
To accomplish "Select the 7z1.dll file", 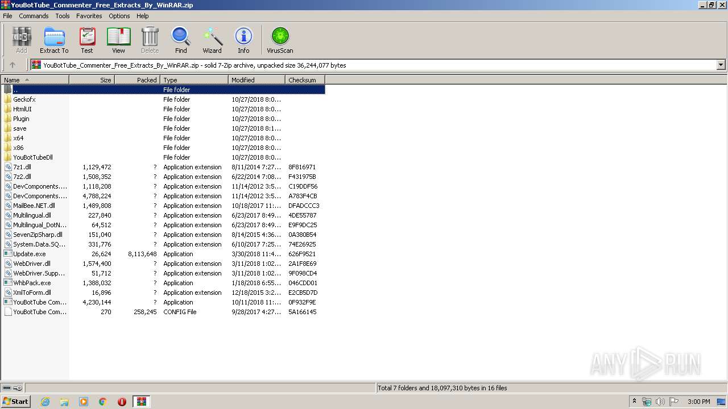I will coord(163,167).
